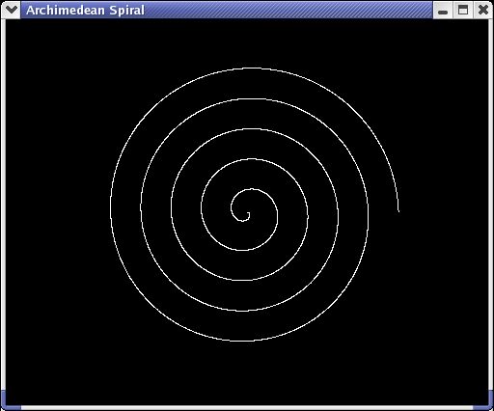Click the spiral's innermost center point
The image size is (494, 411).
click(x=248, y=213)
